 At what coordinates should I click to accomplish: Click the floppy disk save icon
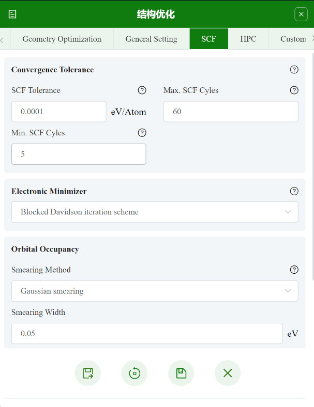point(181,373)
